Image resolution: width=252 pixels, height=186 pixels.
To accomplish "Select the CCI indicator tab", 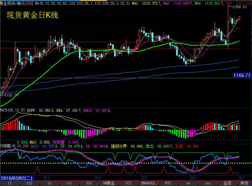I will coord(129,183).
